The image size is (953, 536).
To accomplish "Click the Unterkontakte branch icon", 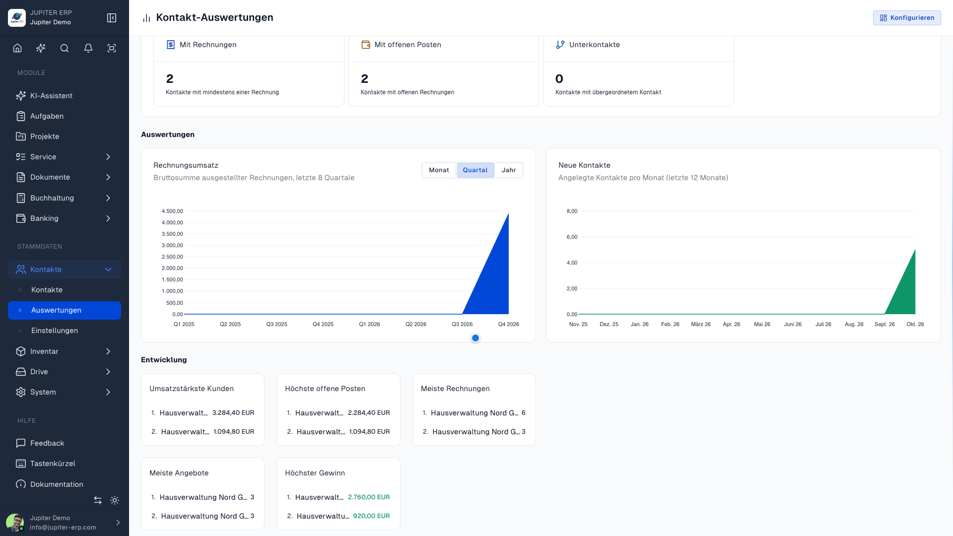I will point(560,45).
